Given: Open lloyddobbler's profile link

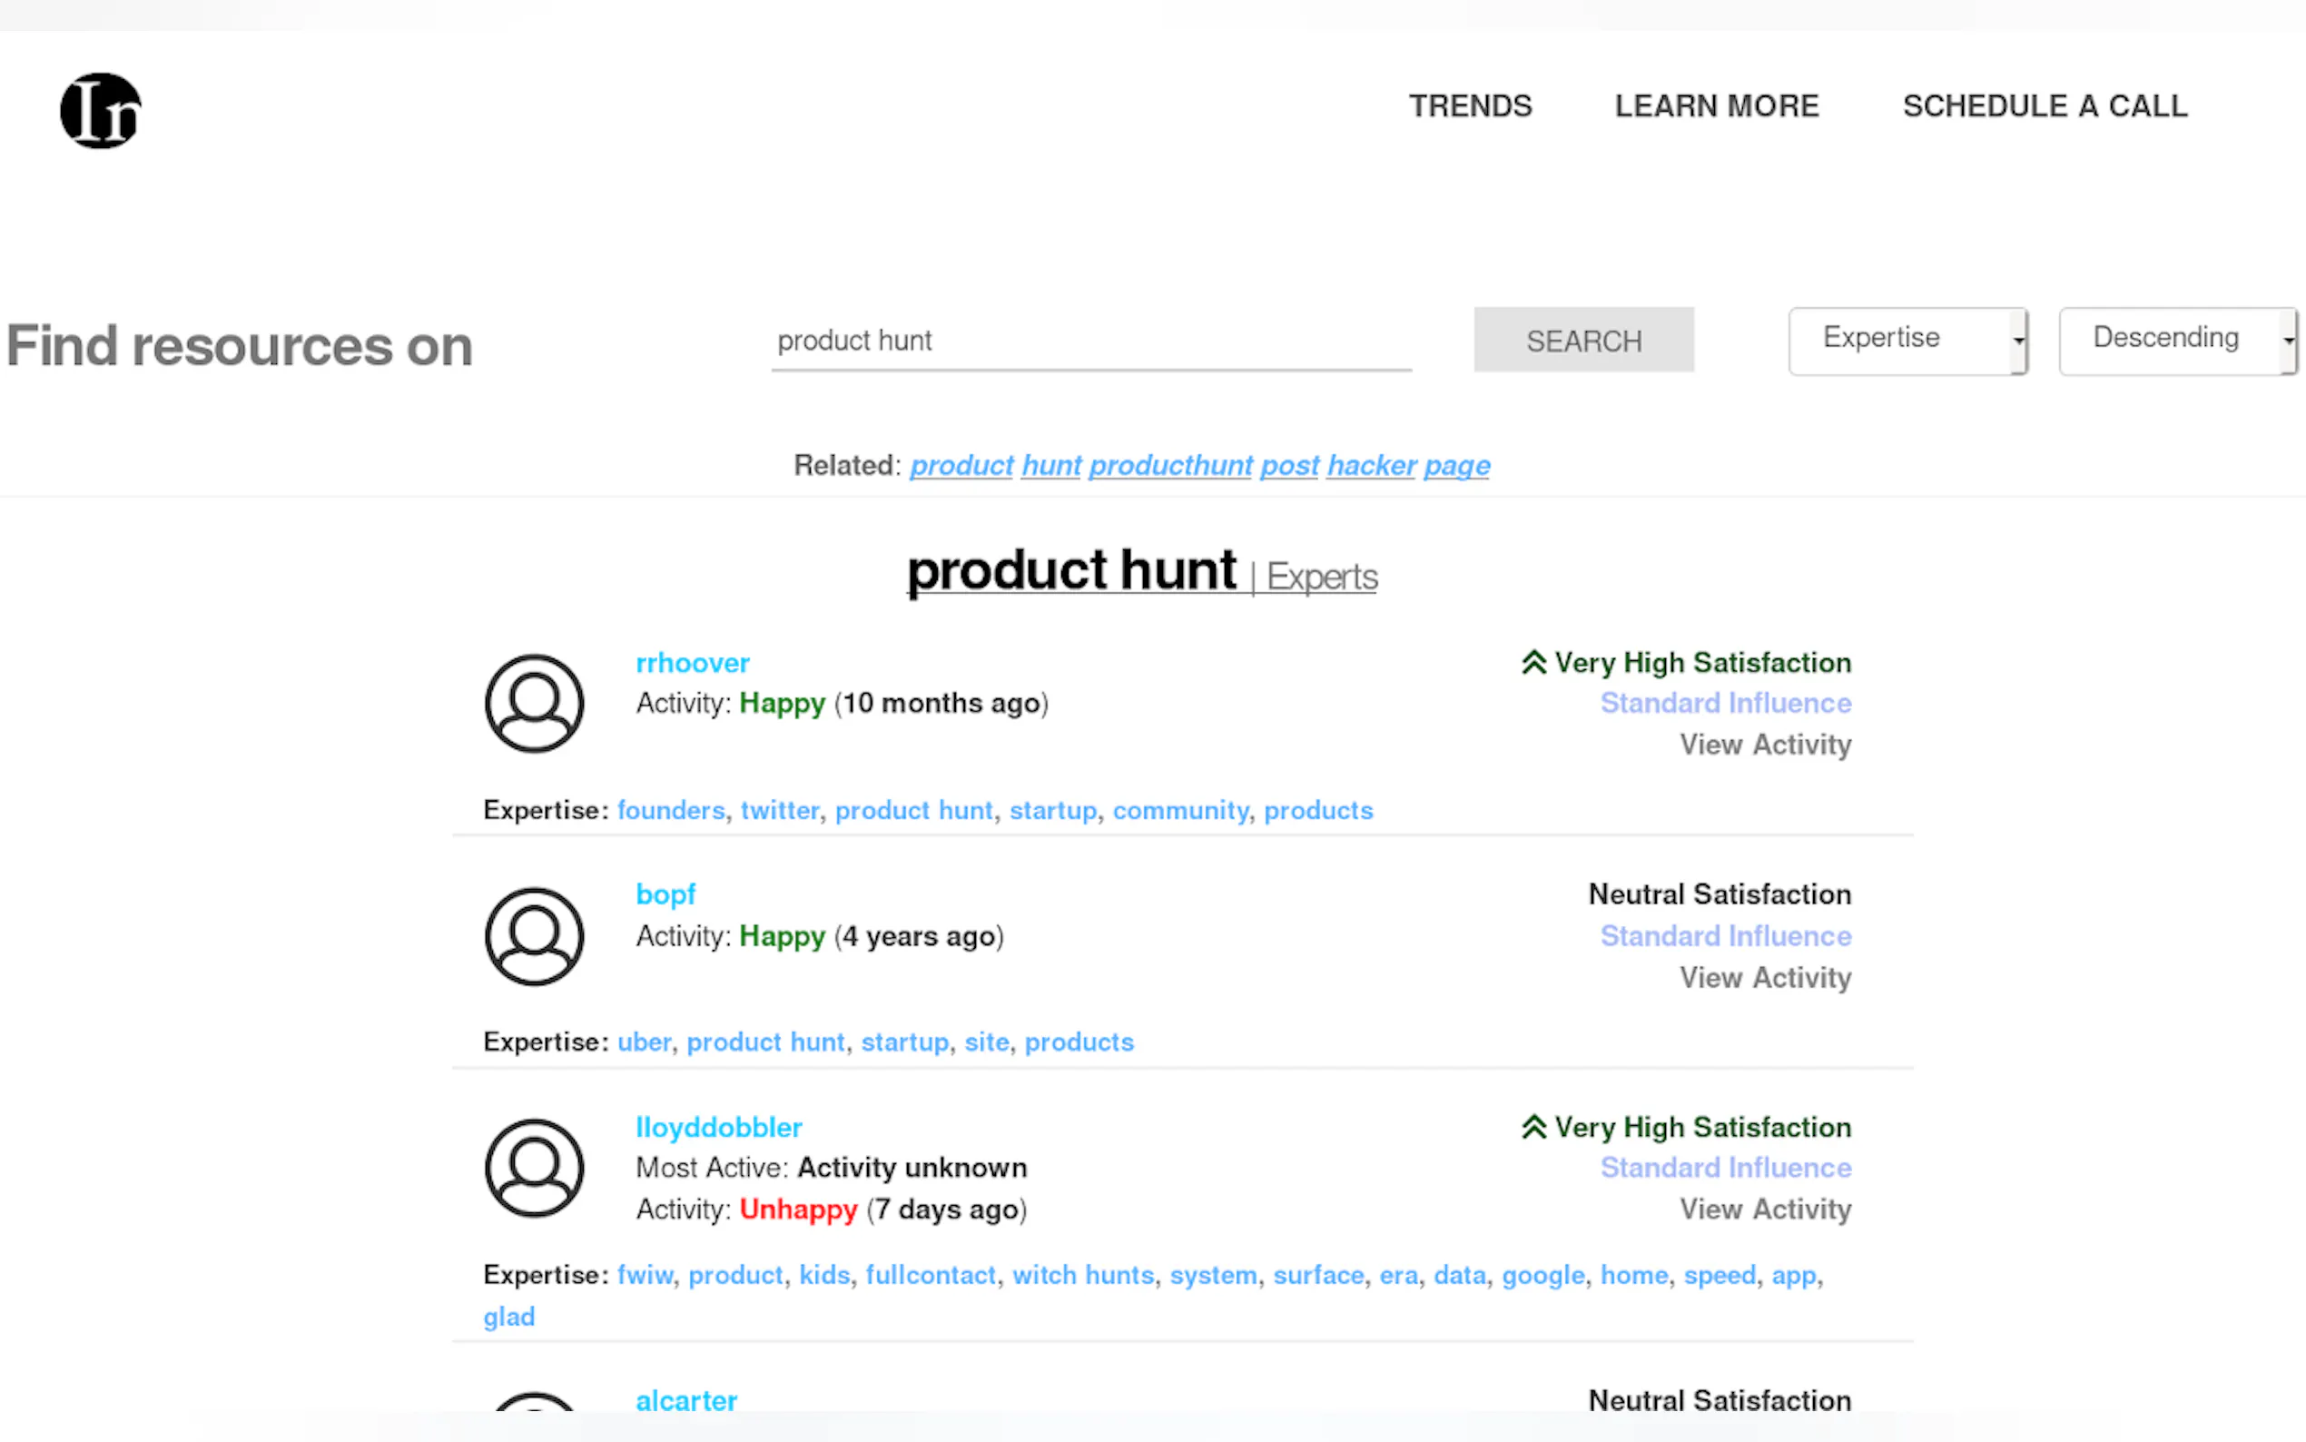Looking at the screenshot, I should (719, 1127).
